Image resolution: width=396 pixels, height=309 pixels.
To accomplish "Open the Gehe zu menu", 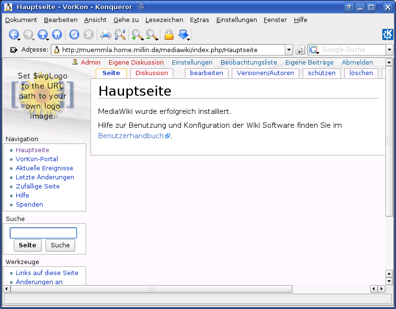I will [x=126, y=20].
